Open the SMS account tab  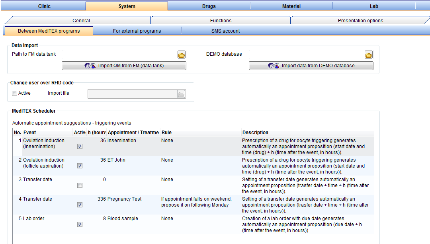225,31
